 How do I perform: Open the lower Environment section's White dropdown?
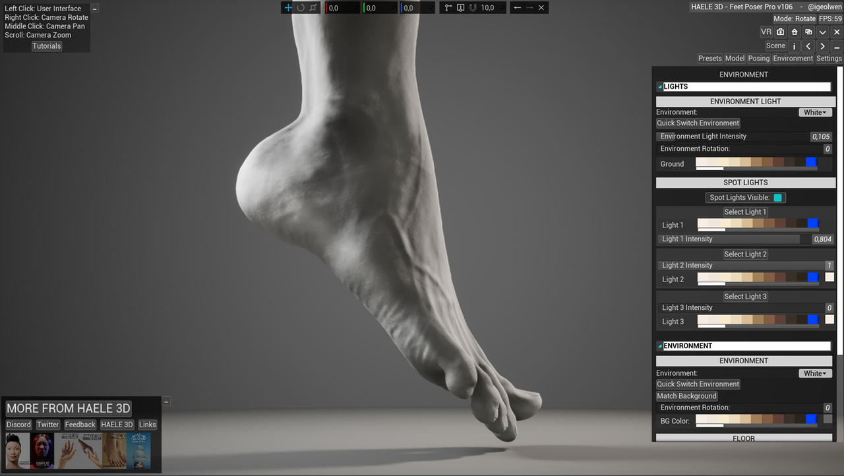click(815, 374)
